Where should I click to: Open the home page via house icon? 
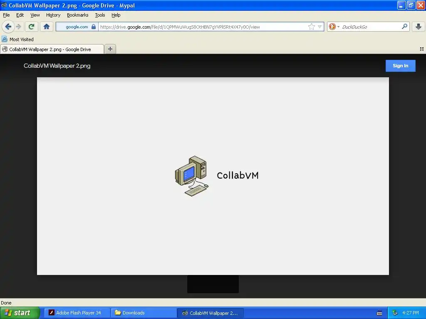[x=47, y=27]
